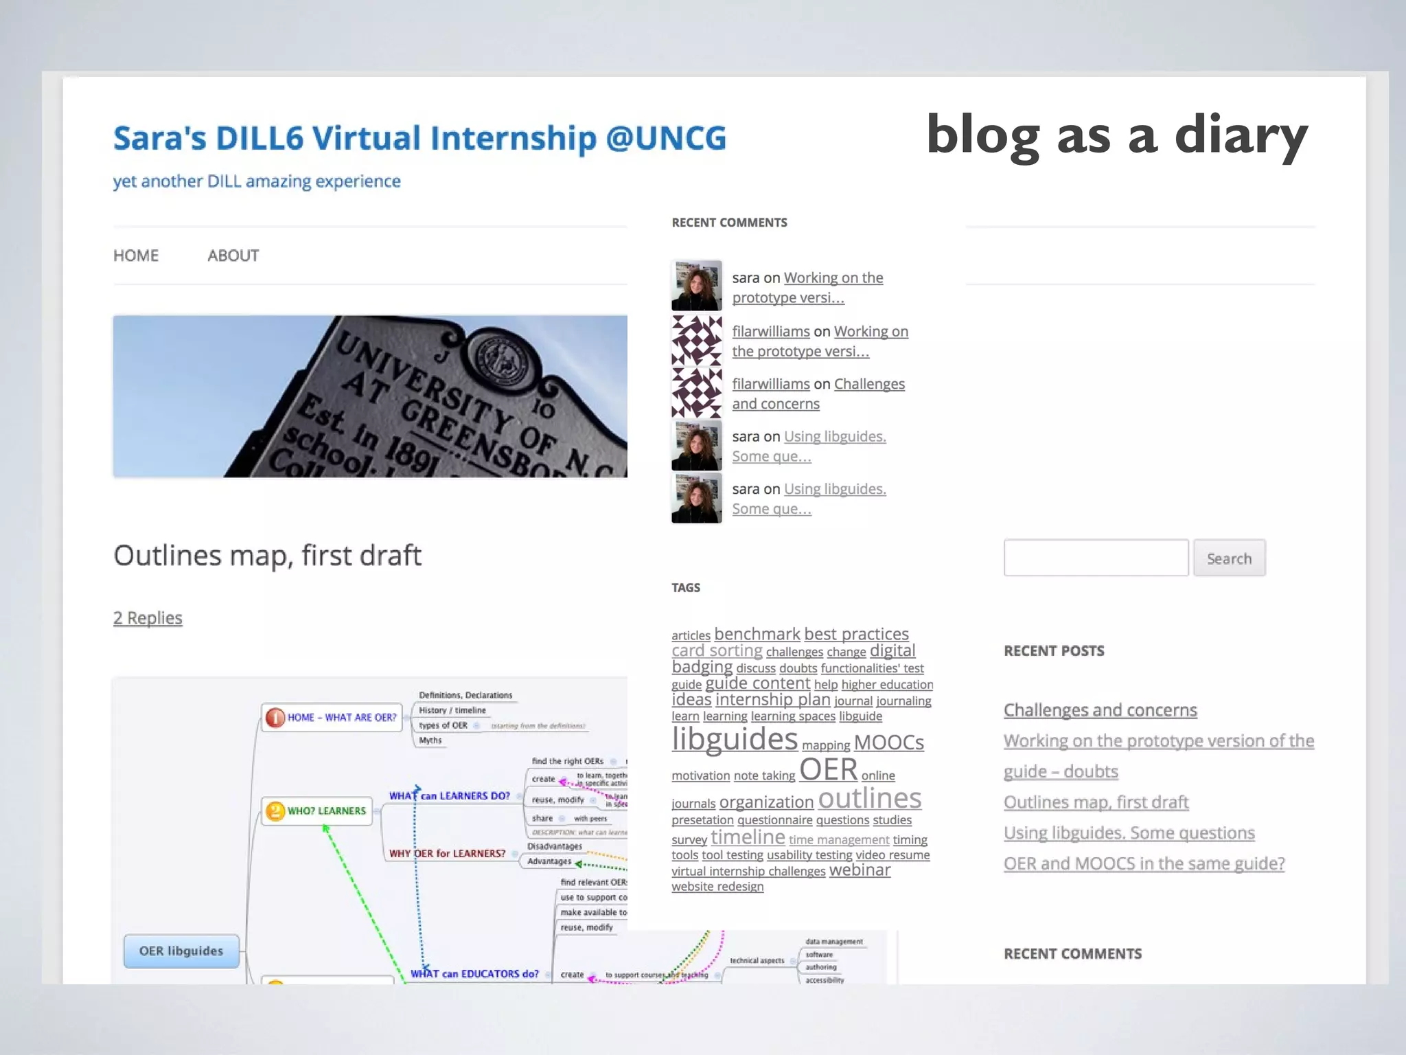Click 'WHY OER for LEARNERS?' map branch
This screenshot has height=1055, width=1406.
point(447,853)
